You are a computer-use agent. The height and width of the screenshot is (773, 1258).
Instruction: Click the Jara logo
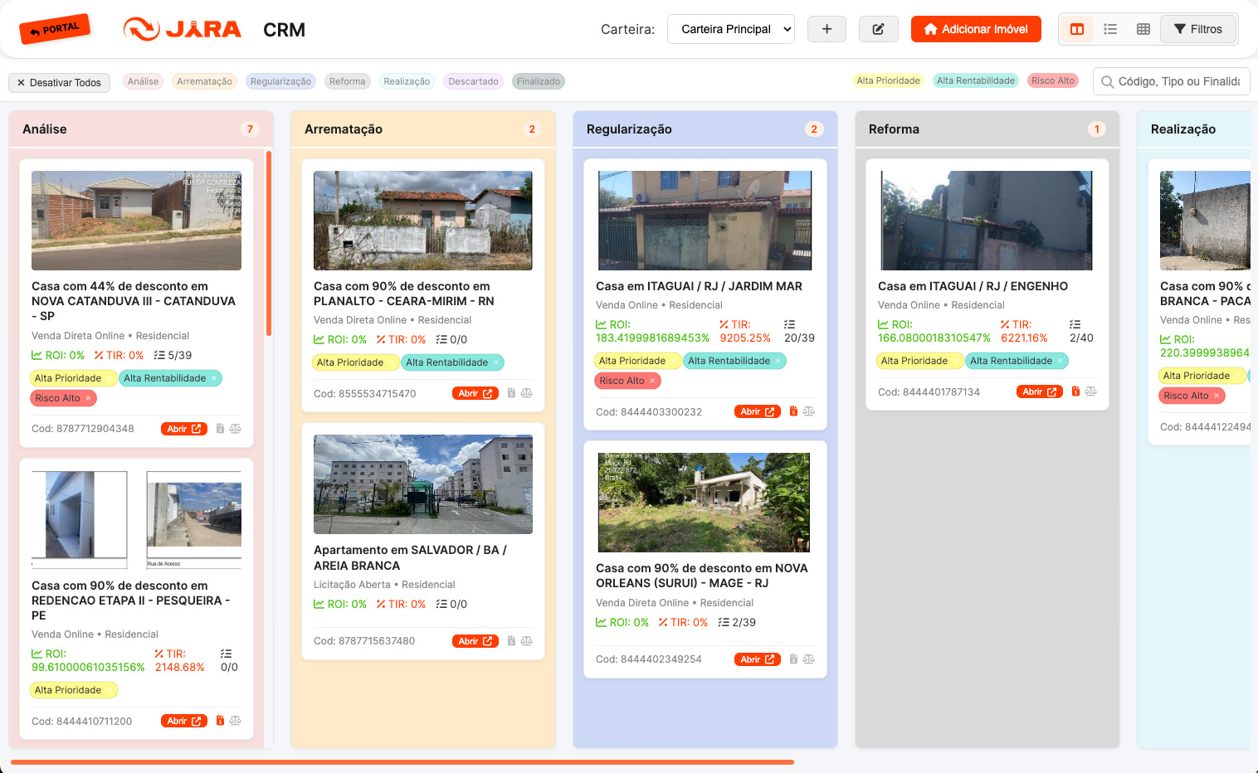(x=183, y=29)
